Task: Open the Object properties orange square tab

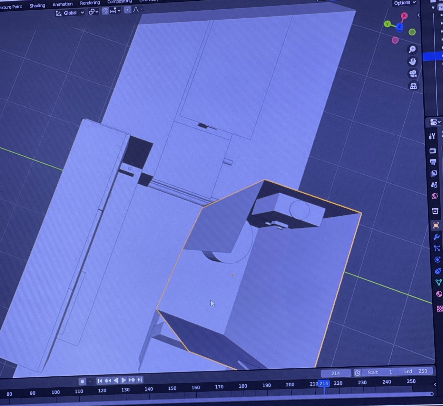Action: (436, 225)
